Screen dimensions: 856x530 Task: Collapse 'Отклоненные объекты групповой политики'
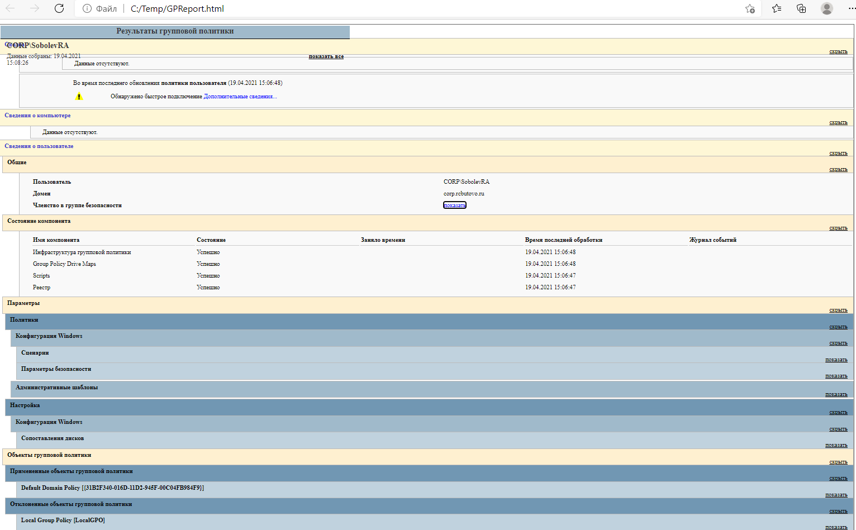tap(838, 511)
